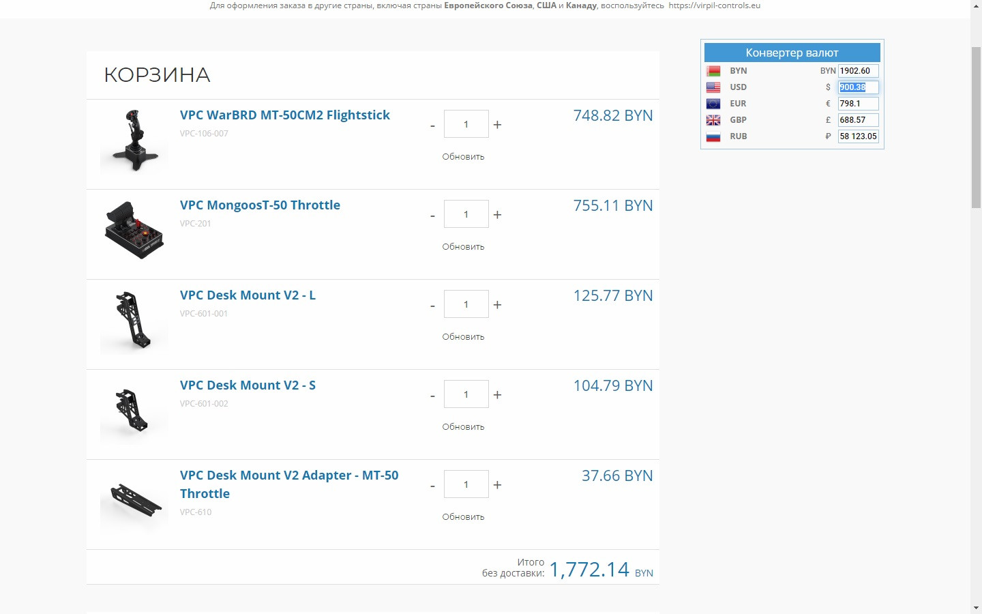The width and height of the screenshot is (982, 614).
Task: Click the GBP amount field showing 688.57
Action: coord(859,120)
